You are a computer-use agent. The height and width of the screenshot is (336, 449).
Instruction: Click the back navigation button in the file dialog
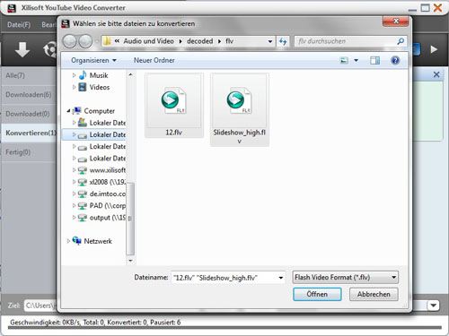coord(70,41)
